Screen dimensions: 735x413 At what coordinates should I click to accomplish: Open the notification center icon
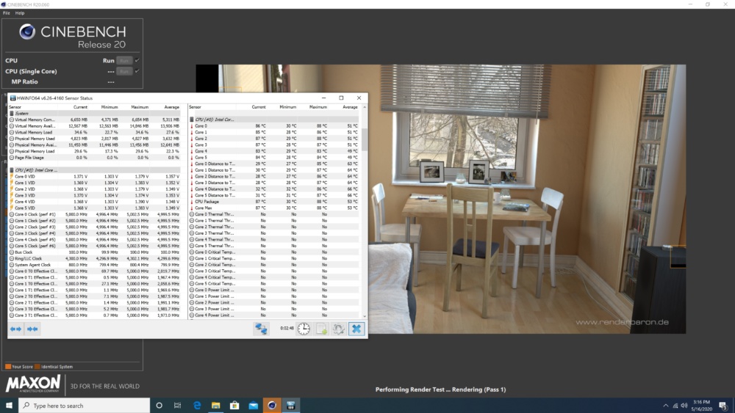tap(723, 406)
